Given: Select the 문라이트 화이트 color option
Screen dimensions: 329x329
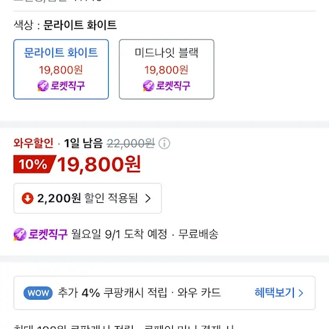Looking at the screenshot, I should [61, 69].
